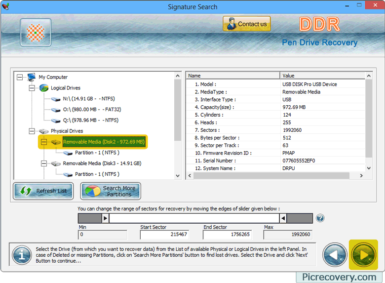Click the left slider handle (start sector)

105,218
